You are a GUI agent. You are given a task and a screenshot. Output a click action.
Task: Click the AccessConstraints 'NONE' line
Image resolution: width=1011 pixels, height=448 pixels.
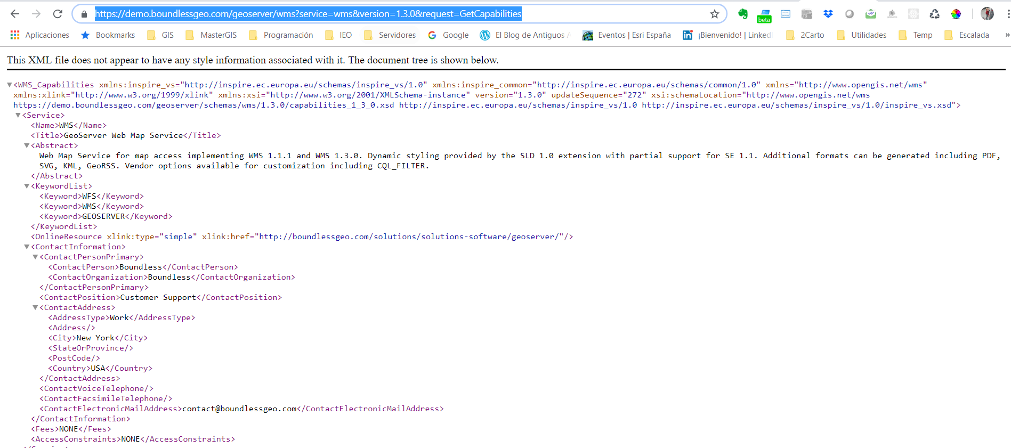pyautogui.click(x=133, y=439)
